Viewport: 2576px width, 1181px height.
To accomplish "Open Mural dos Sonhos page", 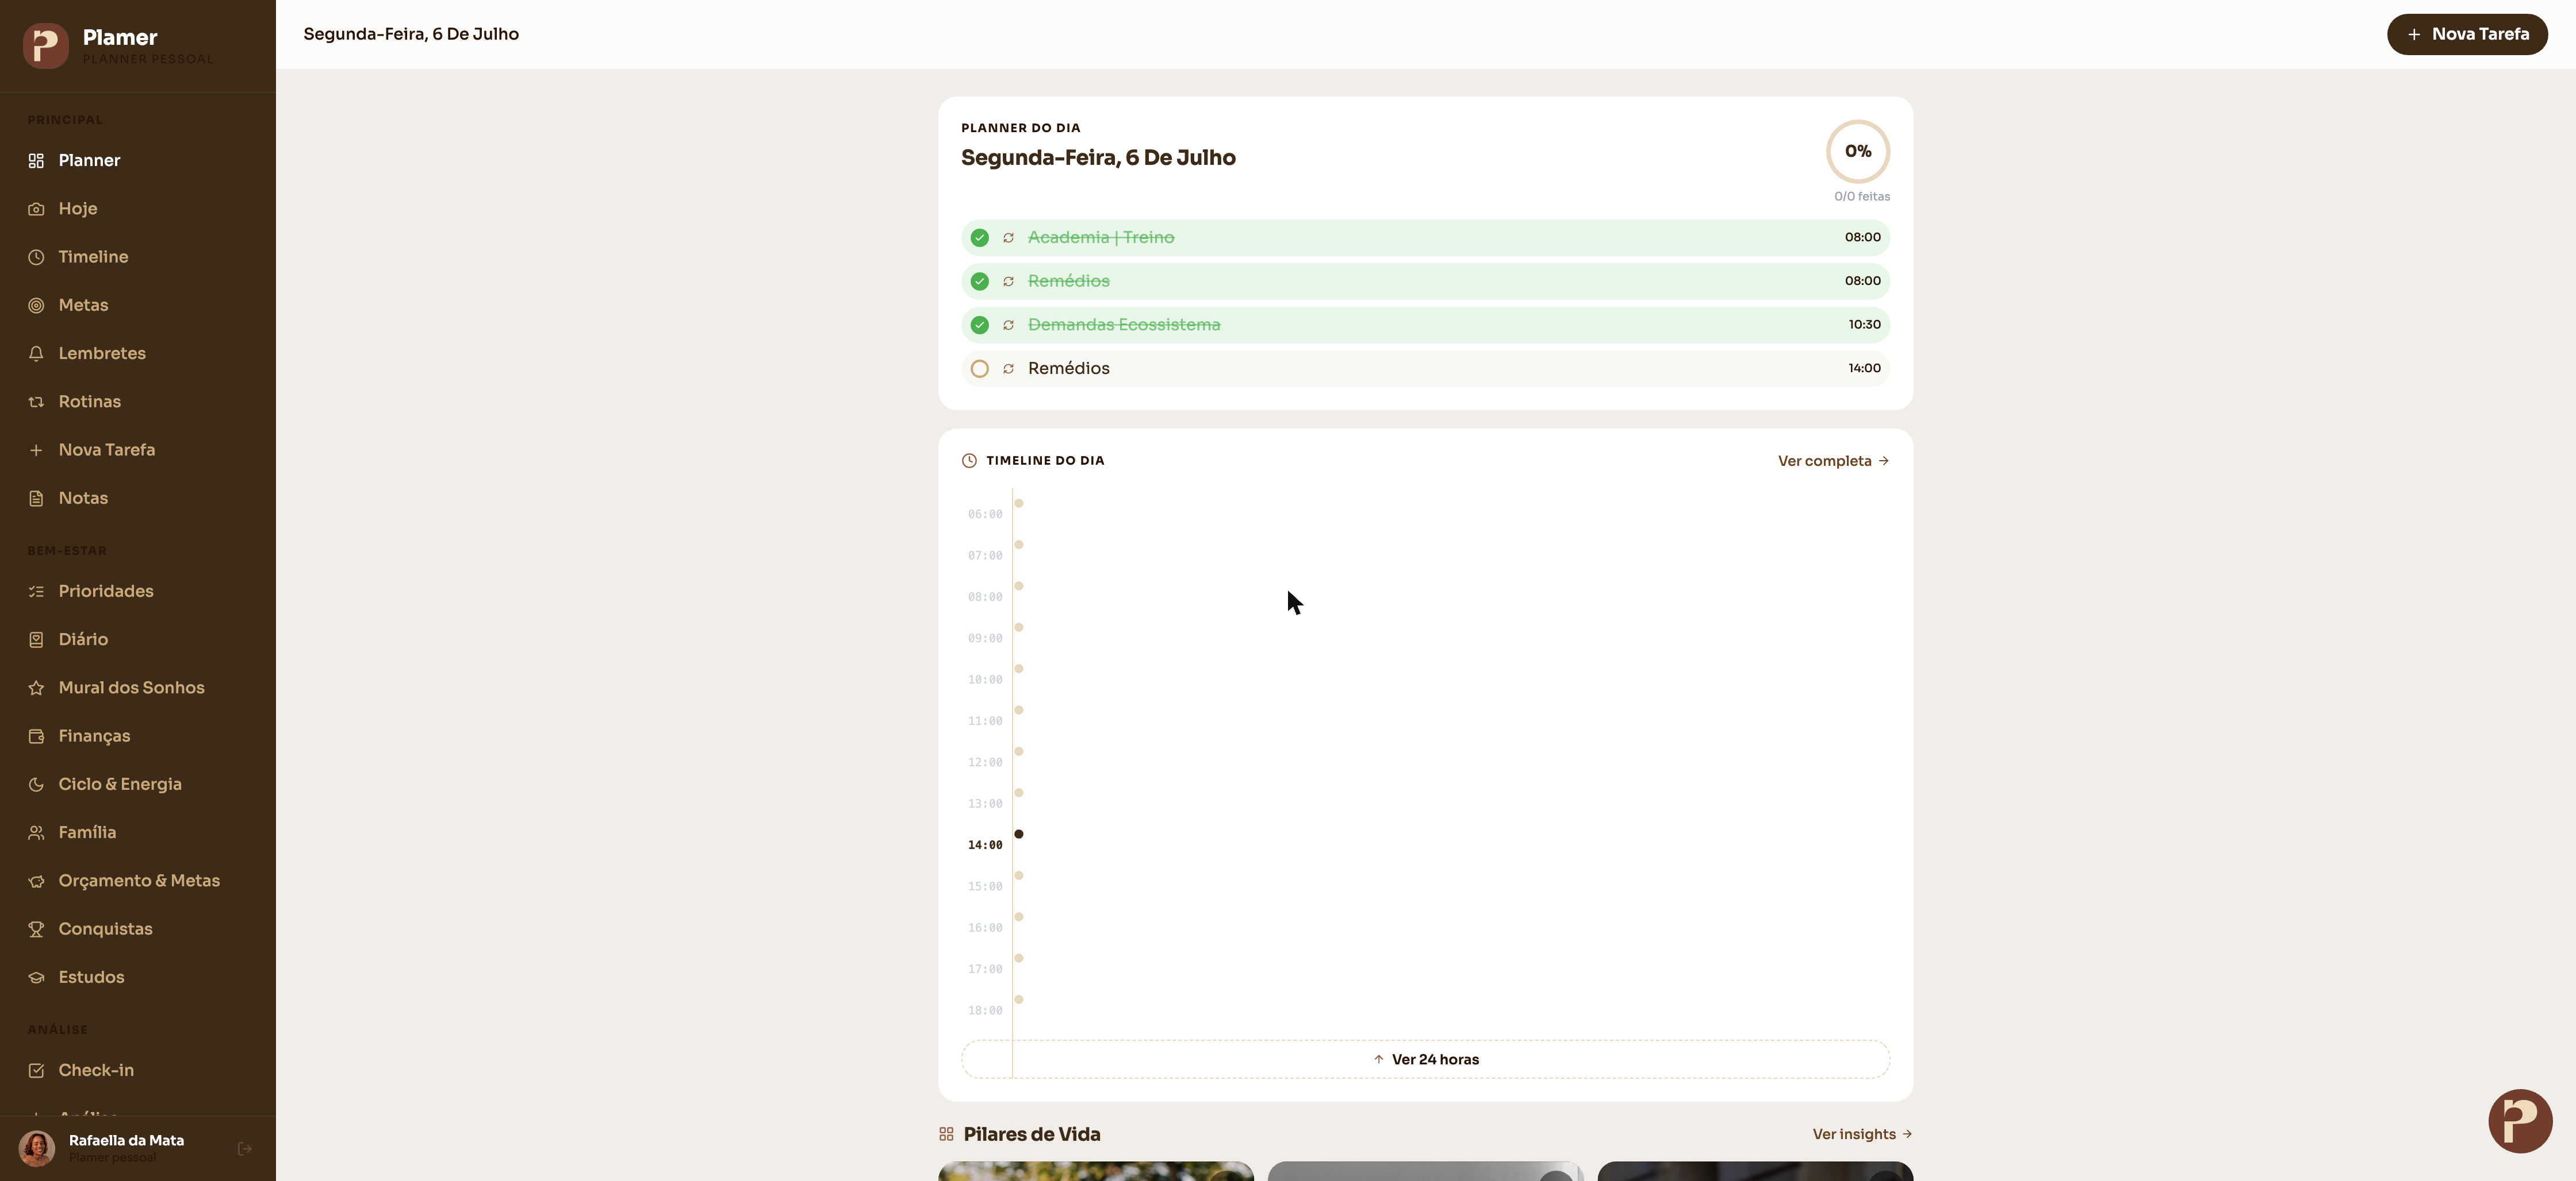I will (138, 688).
